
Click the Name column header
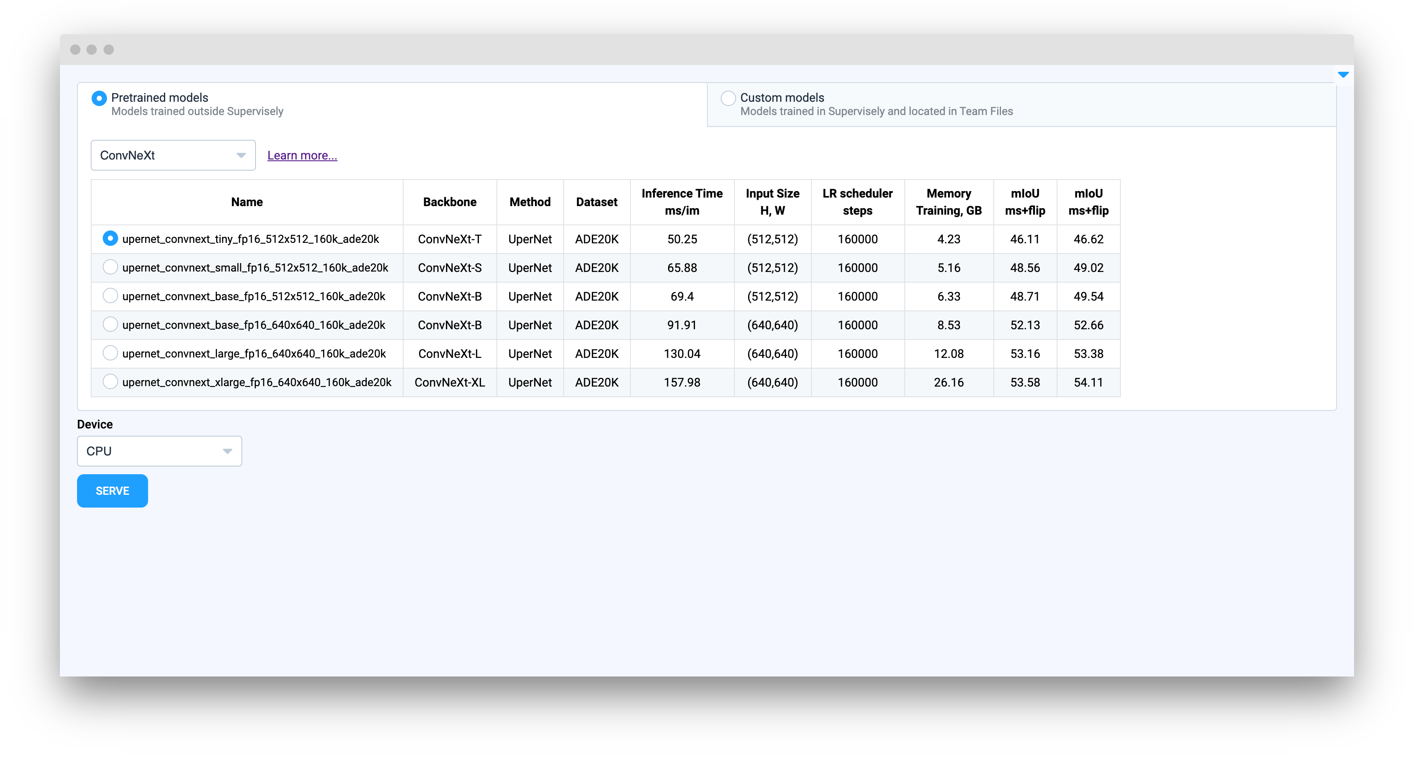pos(247,202)
